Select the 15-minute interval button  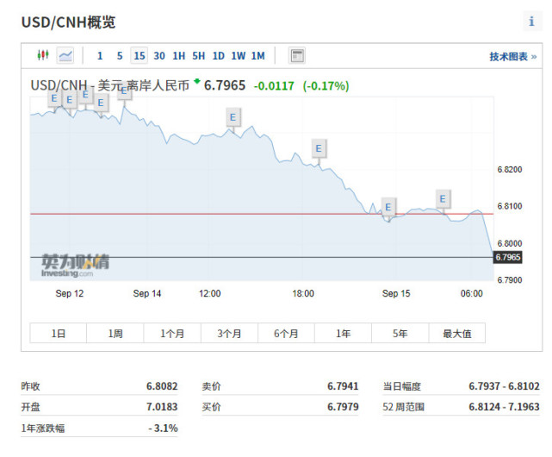click(x=139, y=56)
